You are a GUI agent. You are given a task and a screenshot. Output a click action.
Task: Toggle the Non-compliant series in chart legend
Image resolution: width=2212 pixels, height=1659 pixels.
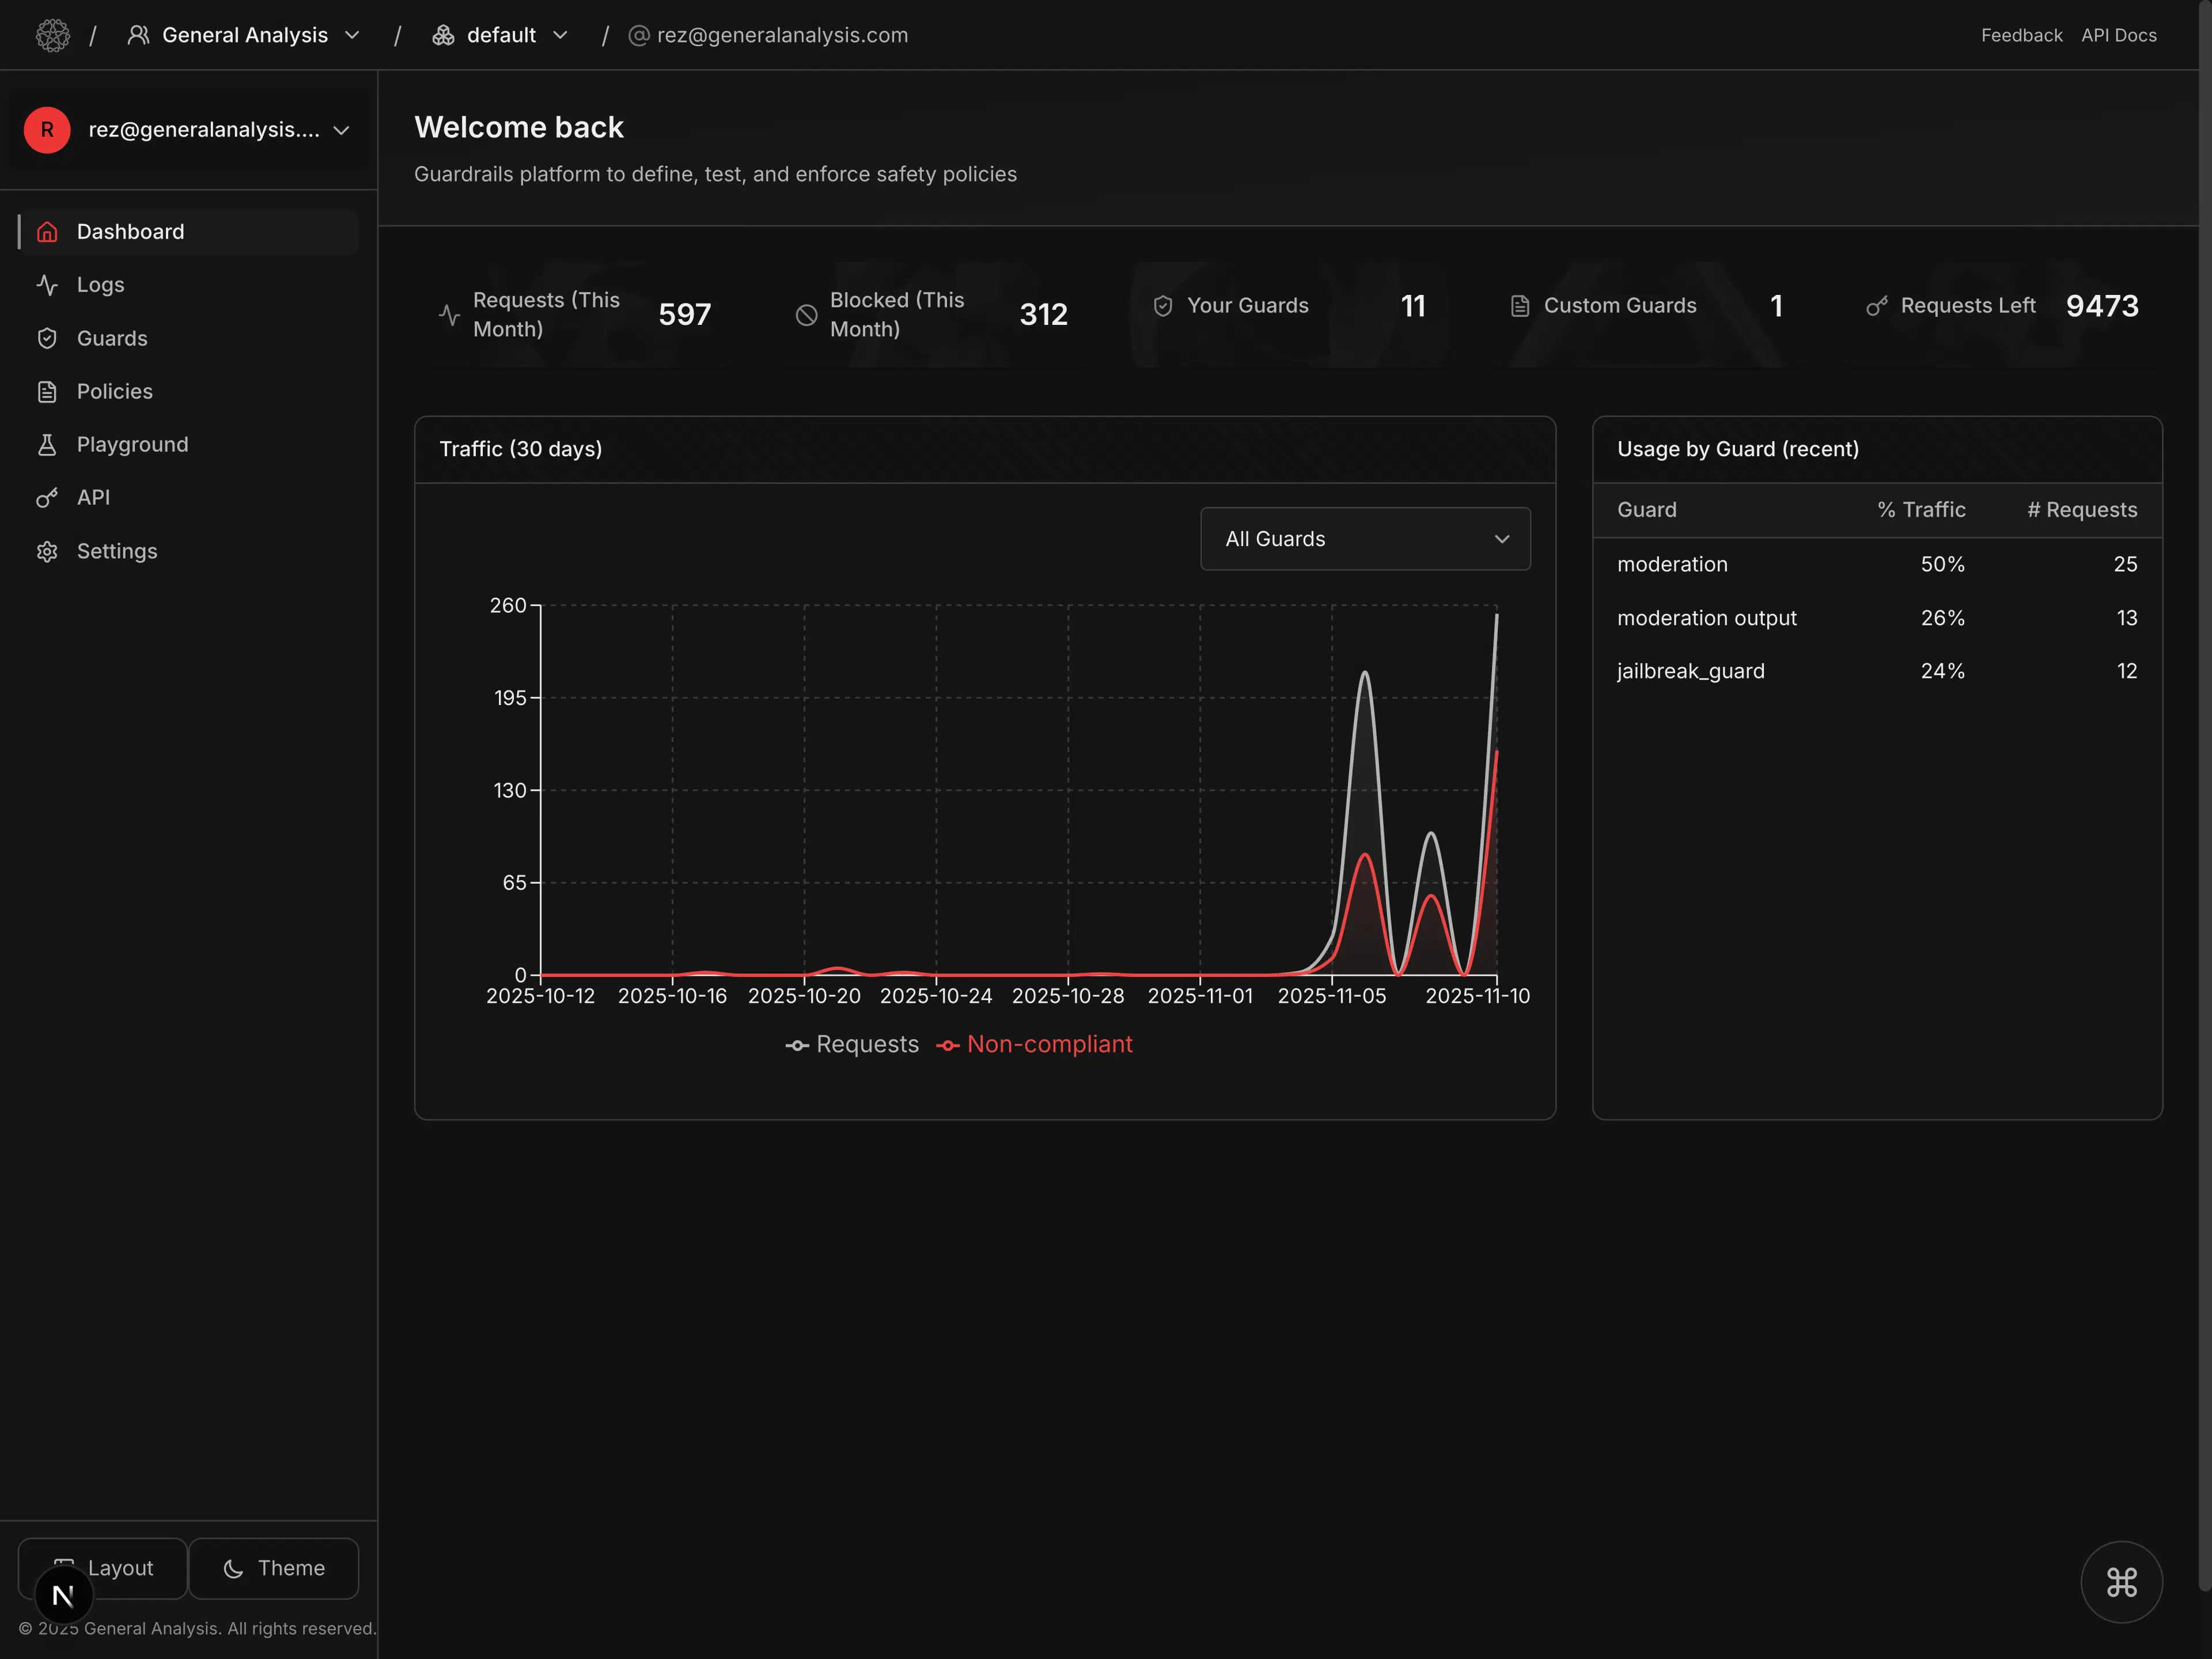point(1035,1044)
